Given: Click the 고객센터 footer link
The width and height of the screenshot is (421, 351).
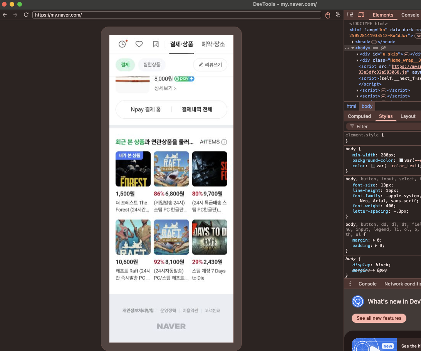Looking at the screenshot, I should [212, 311].
